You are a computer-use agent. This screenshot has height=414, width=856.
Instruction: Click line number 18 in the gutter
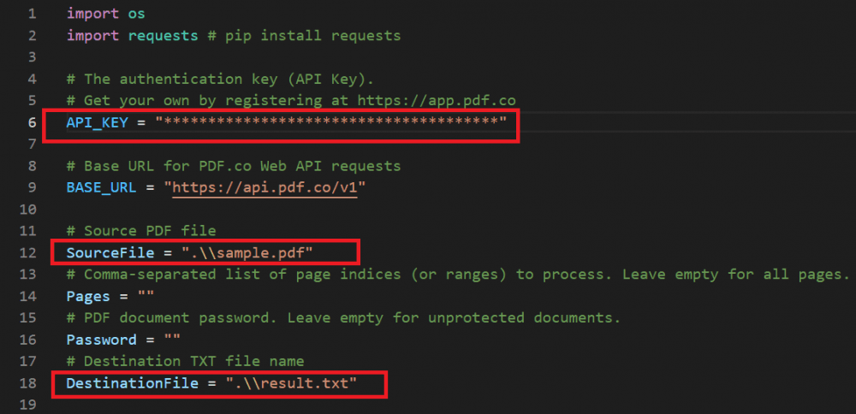[x=28, y=383]
